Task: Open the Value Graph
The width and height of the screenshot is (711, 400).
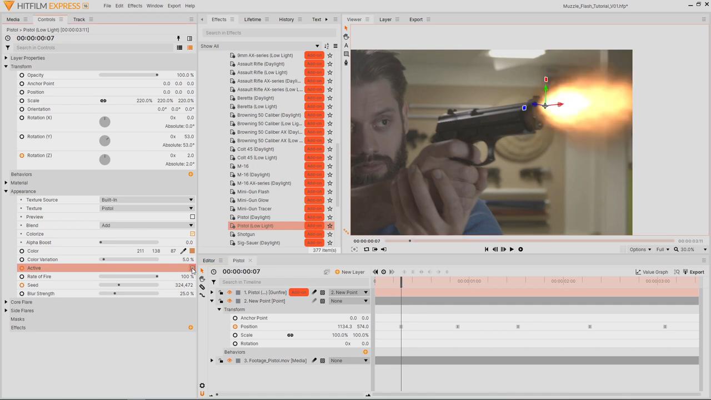Action: (652, 272)
